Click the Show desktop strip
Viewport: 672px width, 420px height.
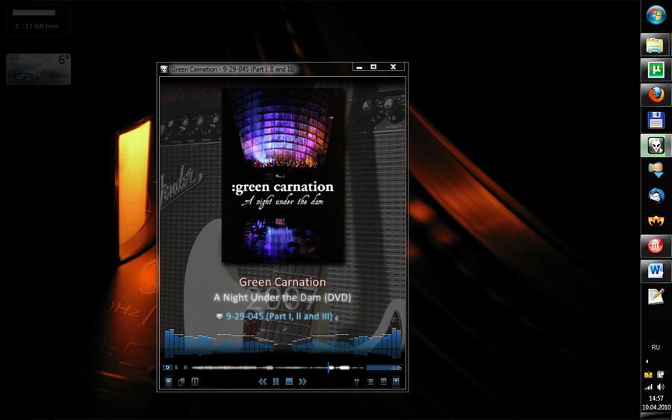coord(656,416)
